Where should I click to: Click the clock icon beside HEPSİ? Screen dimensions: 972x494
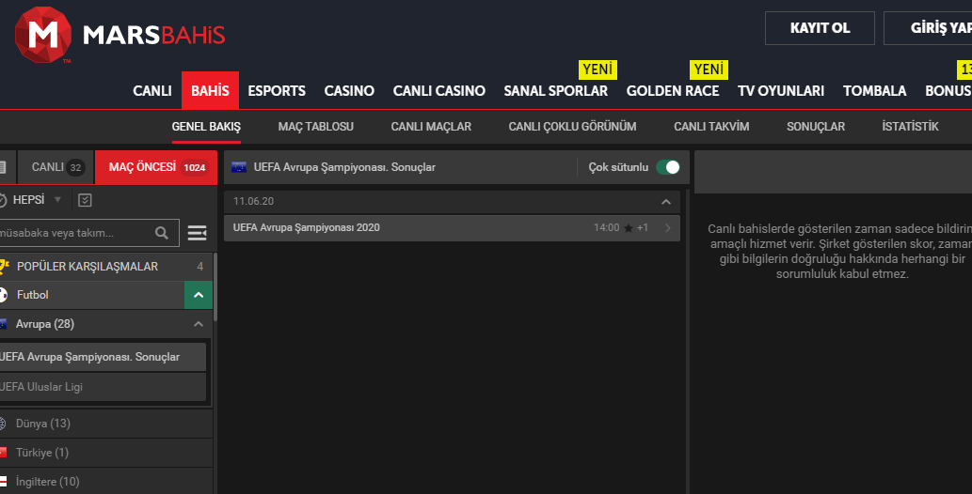[3, 200]
